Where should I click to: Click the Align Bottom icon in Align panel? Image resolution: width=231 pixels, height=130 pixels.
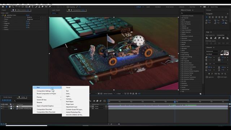pos(228,38)
